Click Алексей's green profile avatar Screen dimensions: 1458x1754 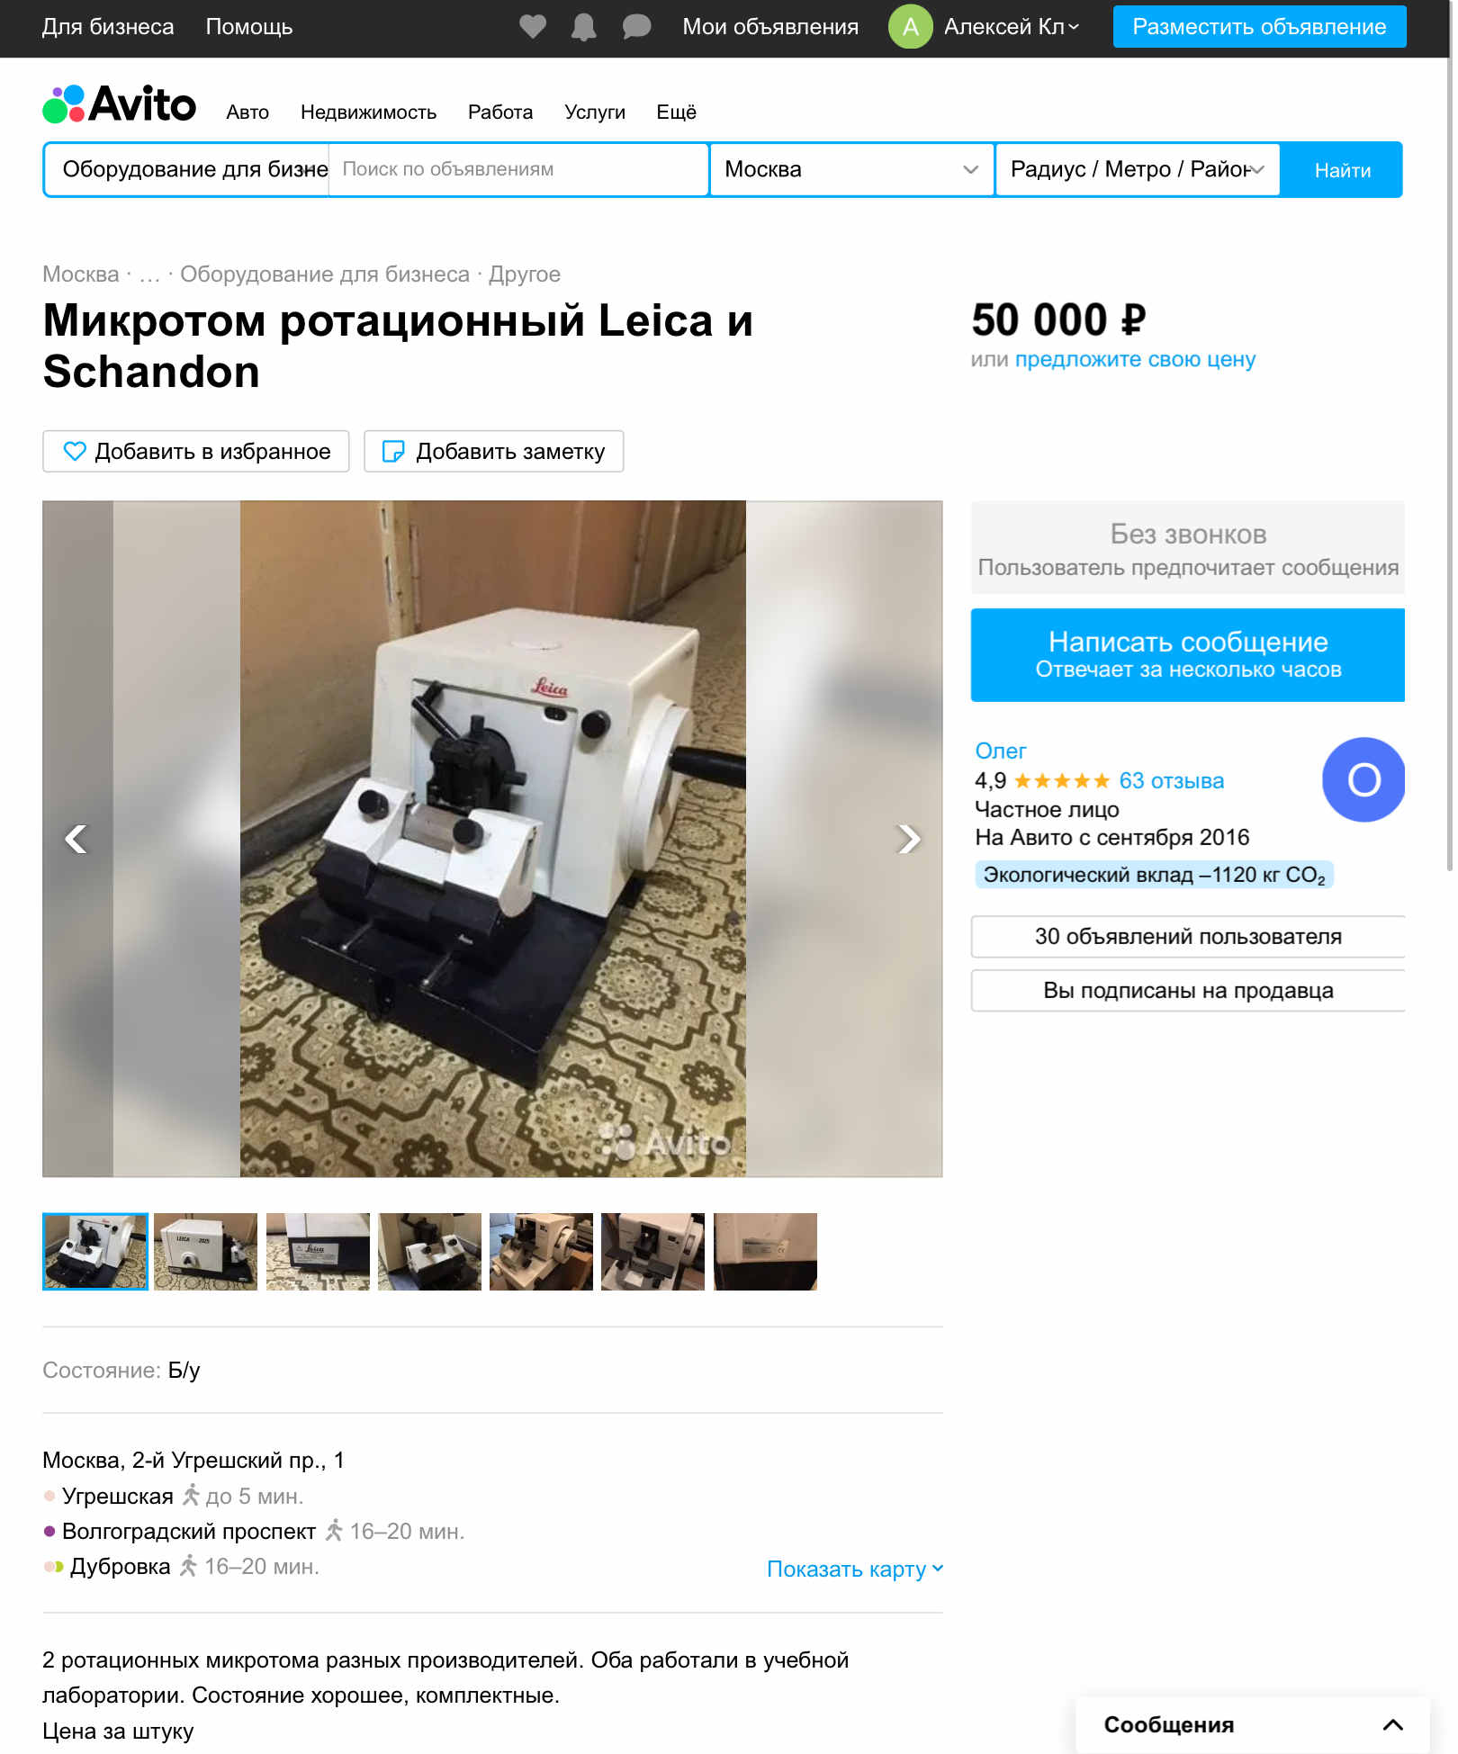(x=913, y=27)
